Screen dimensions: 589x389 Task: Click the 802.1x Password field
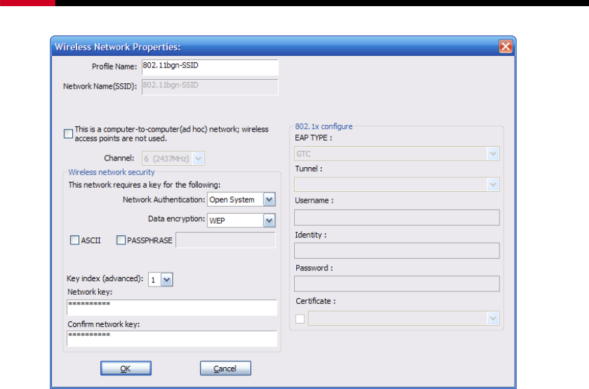click(x=397, y=283)
